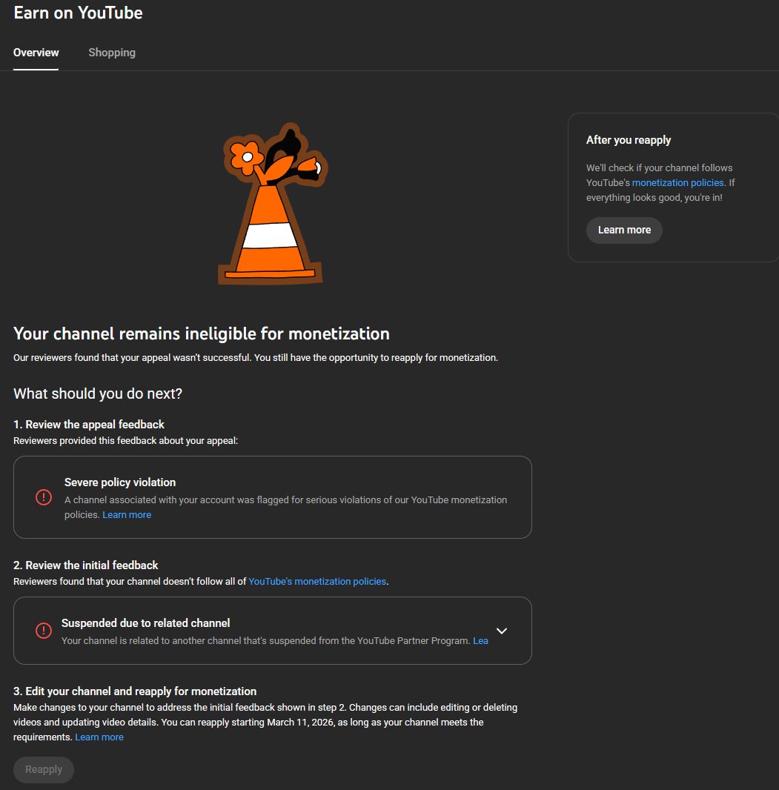Open truncated Lea link in suspension card

point(480,640)
